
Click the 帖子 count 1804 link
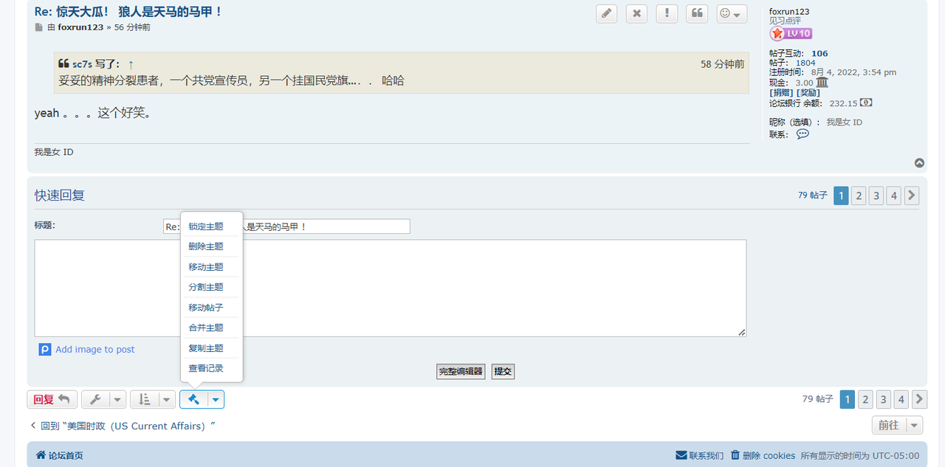[x=805, y=63]
